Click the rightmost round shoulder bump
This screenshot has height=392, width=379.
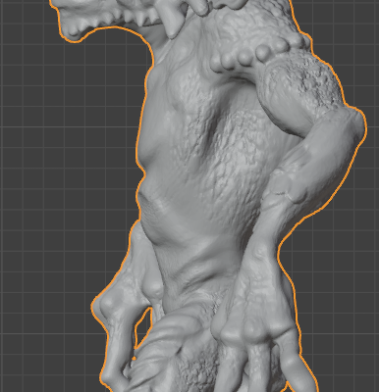point(306,41)
